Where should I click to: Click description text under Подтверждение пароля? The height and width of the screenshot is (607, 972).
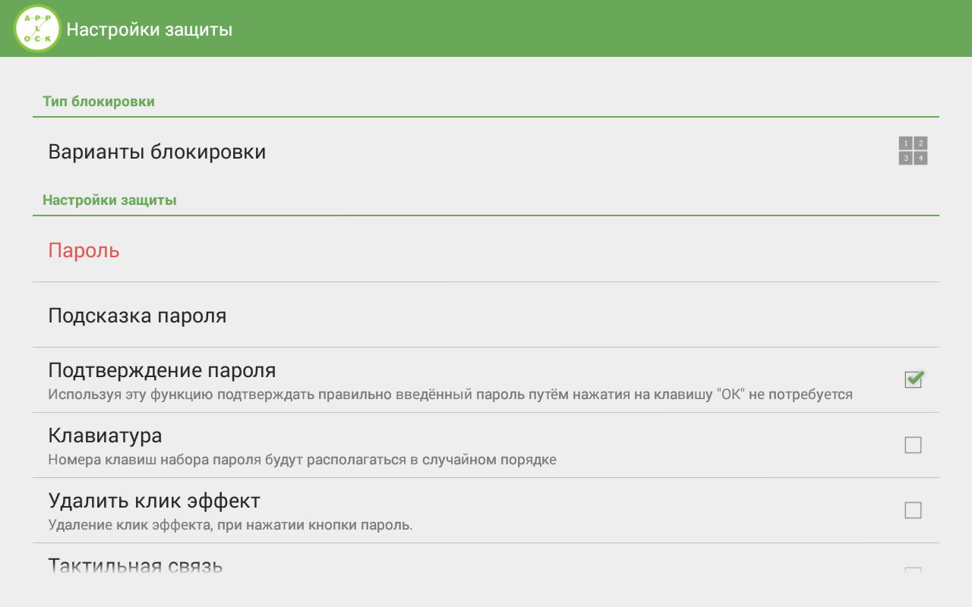[450, 395]
